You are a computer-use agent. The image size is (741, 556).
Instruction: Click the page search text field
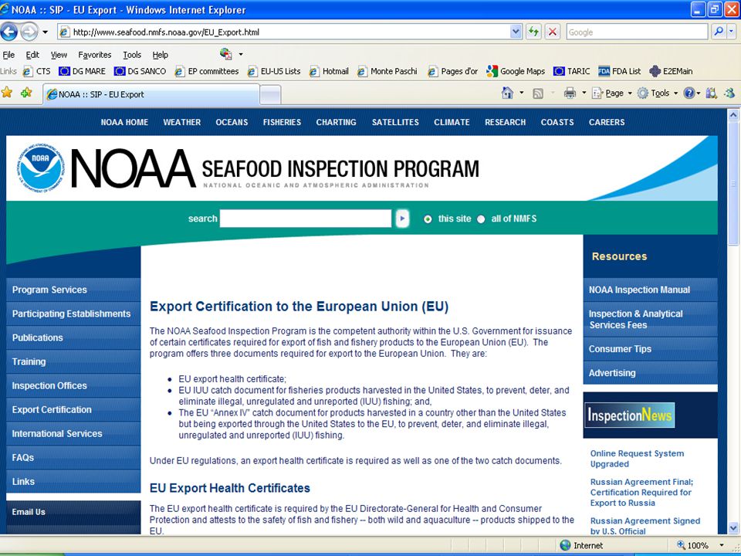(x=306, y=219)
